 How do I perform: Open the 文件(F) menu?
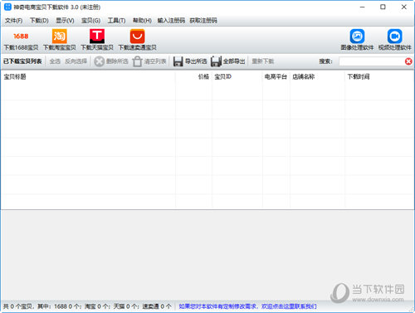click(14, 21)
